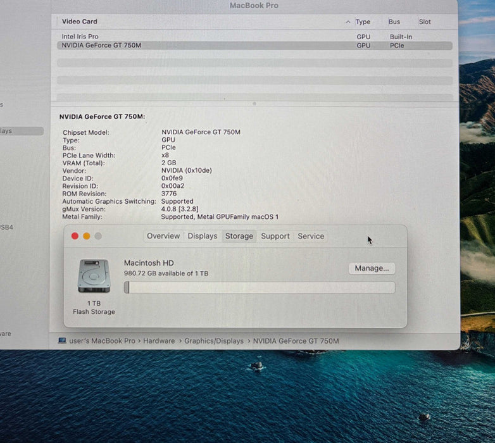Click the Device ID value 0x0fe9
Image resolution: width=495 pixels, height=443 pixels.
pyautogui.click(x=172, y=178)
